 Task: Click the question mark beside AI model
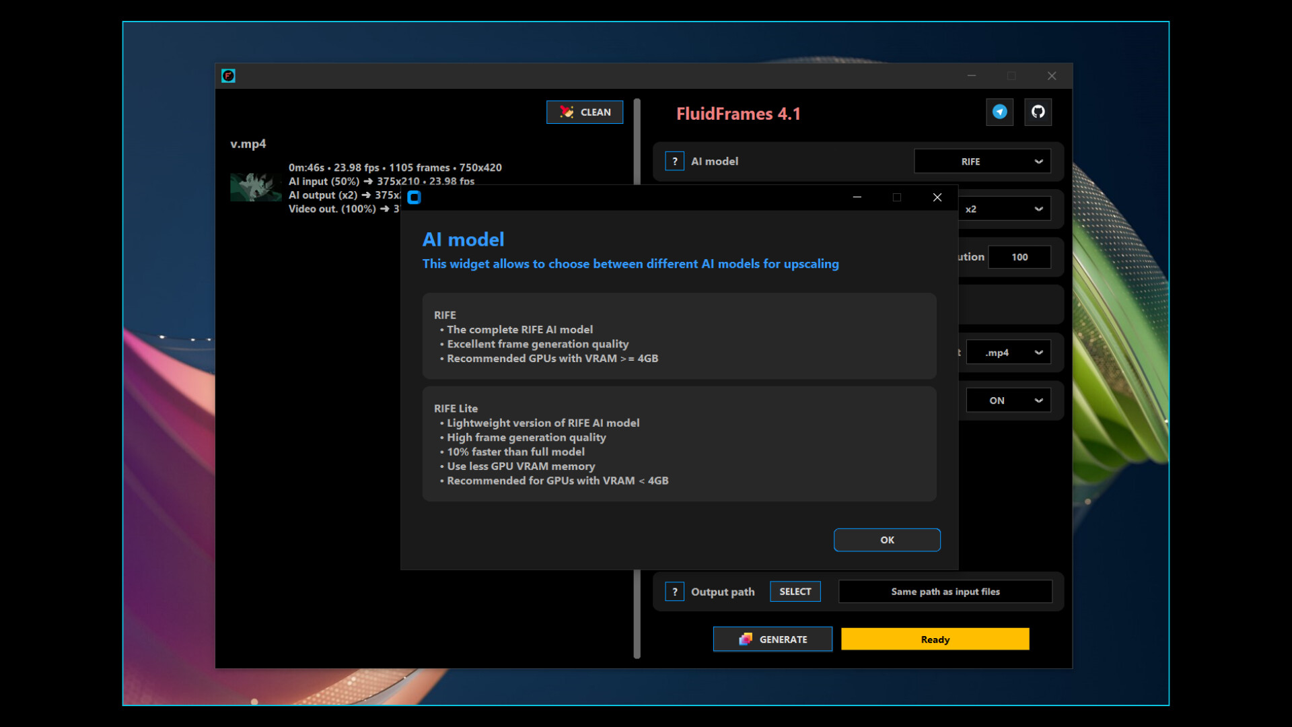click(x=674, y=161)
